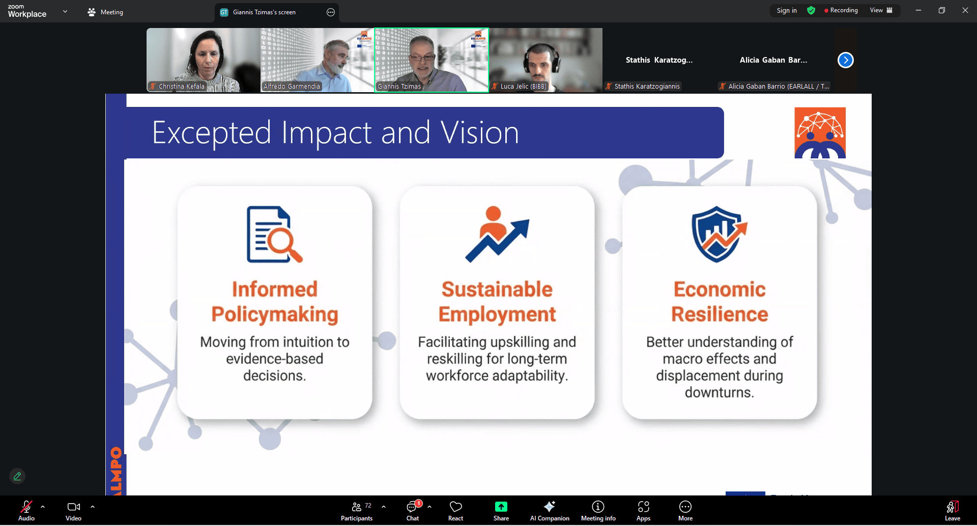Open the Participants panel

(x=357, y=511)
